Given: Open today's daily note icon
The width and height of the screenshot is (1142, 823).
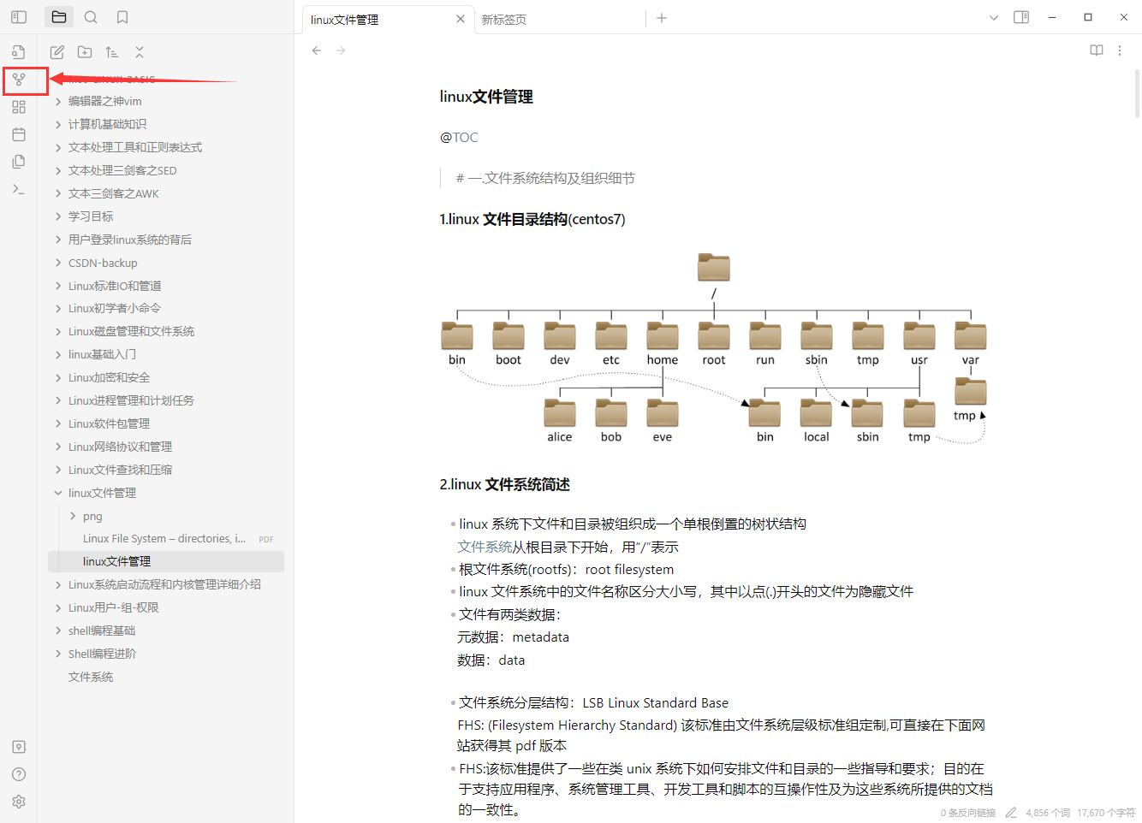Looking at the screenshot, I should pos(19,134).
